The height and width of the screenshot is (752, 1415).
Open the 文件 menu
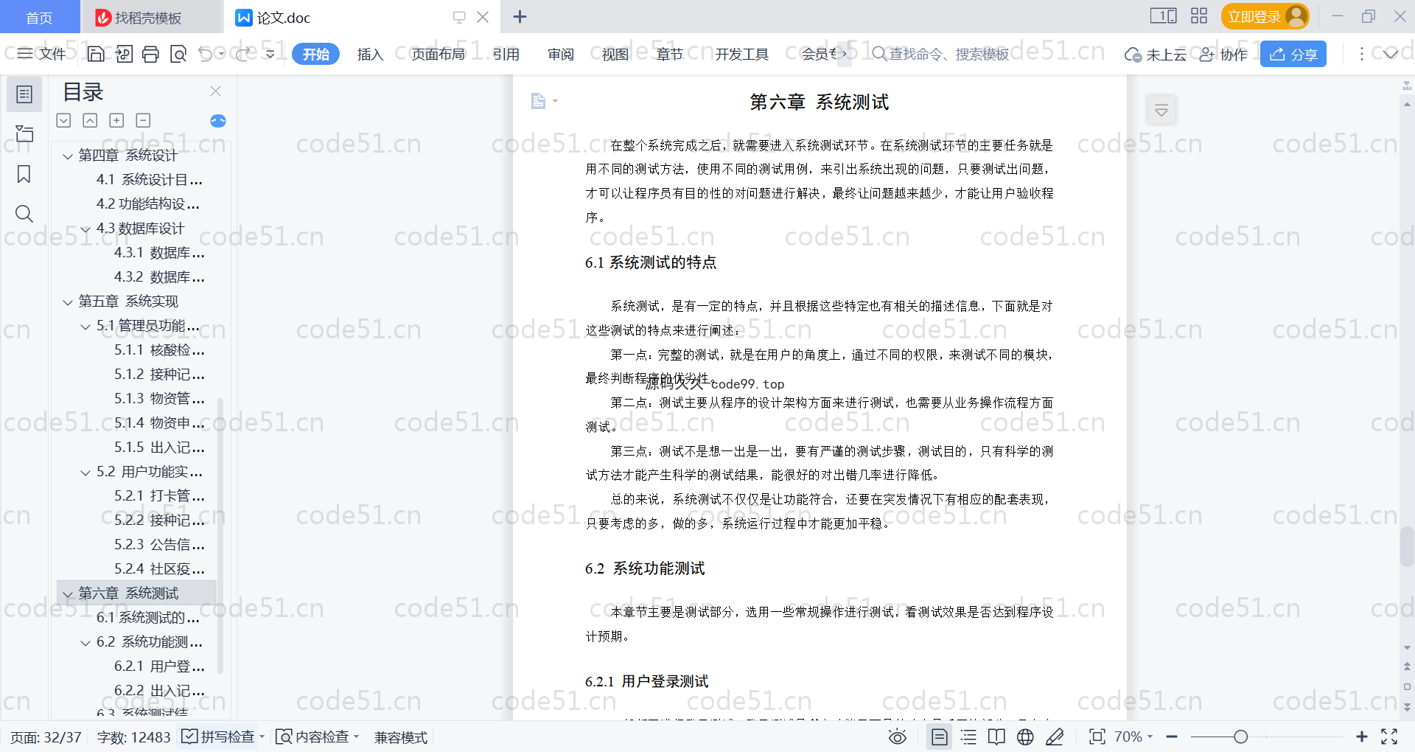(x=42, y=54)
